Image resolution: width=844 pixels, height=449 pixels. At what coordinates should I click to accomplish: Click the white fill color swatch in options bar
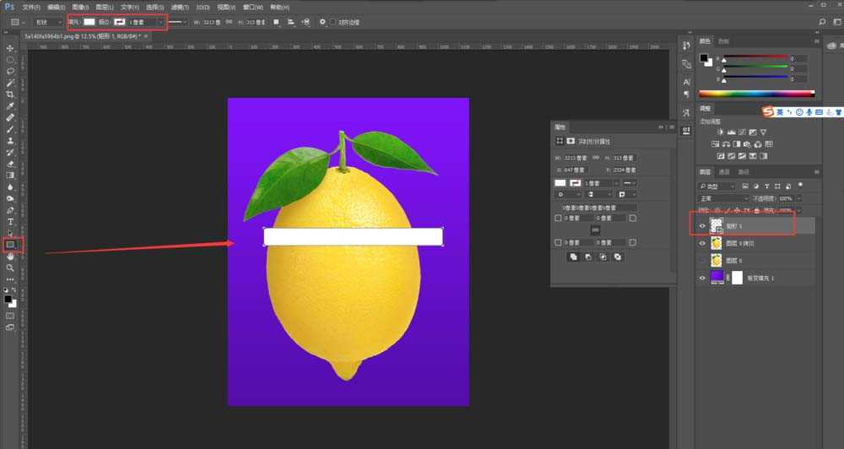point(89,21)
